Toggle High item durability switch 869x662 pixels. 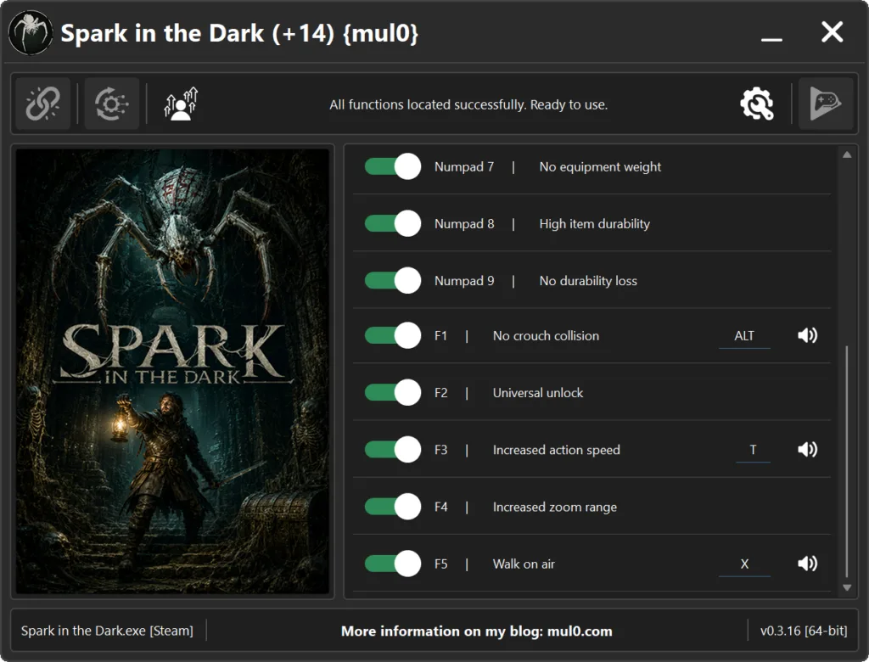click(x=393, y=224)
